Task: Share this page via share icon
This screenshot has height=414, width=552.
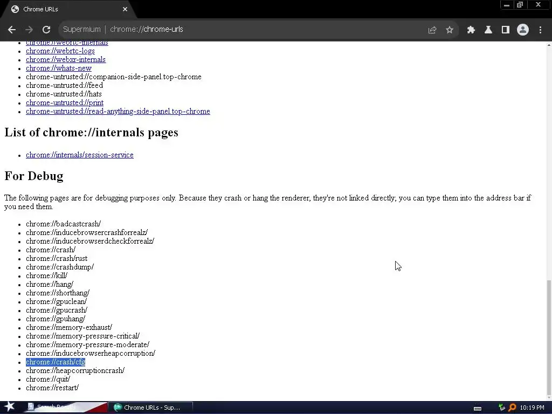Action: click(432, 30)
